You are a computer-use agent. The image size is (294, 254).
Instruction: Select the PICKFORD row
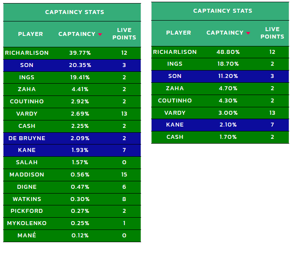[72, 211]
